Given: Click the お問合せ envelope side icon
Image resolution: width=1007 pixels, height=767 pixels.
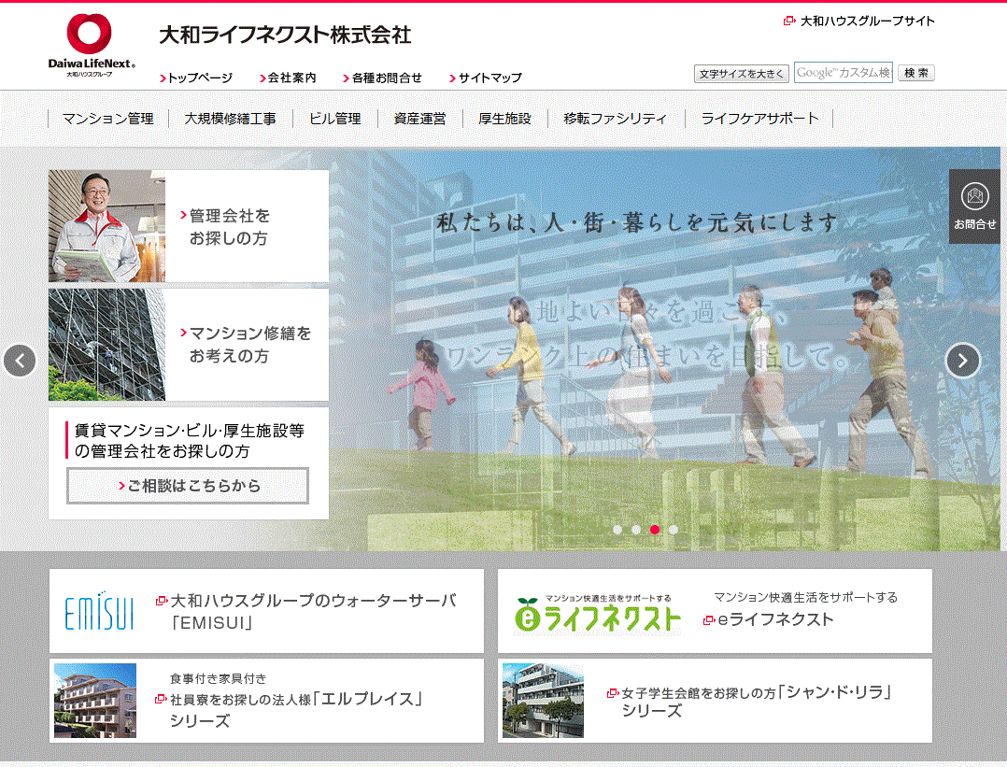Looking at the screenshot, I should pos(974,206).
